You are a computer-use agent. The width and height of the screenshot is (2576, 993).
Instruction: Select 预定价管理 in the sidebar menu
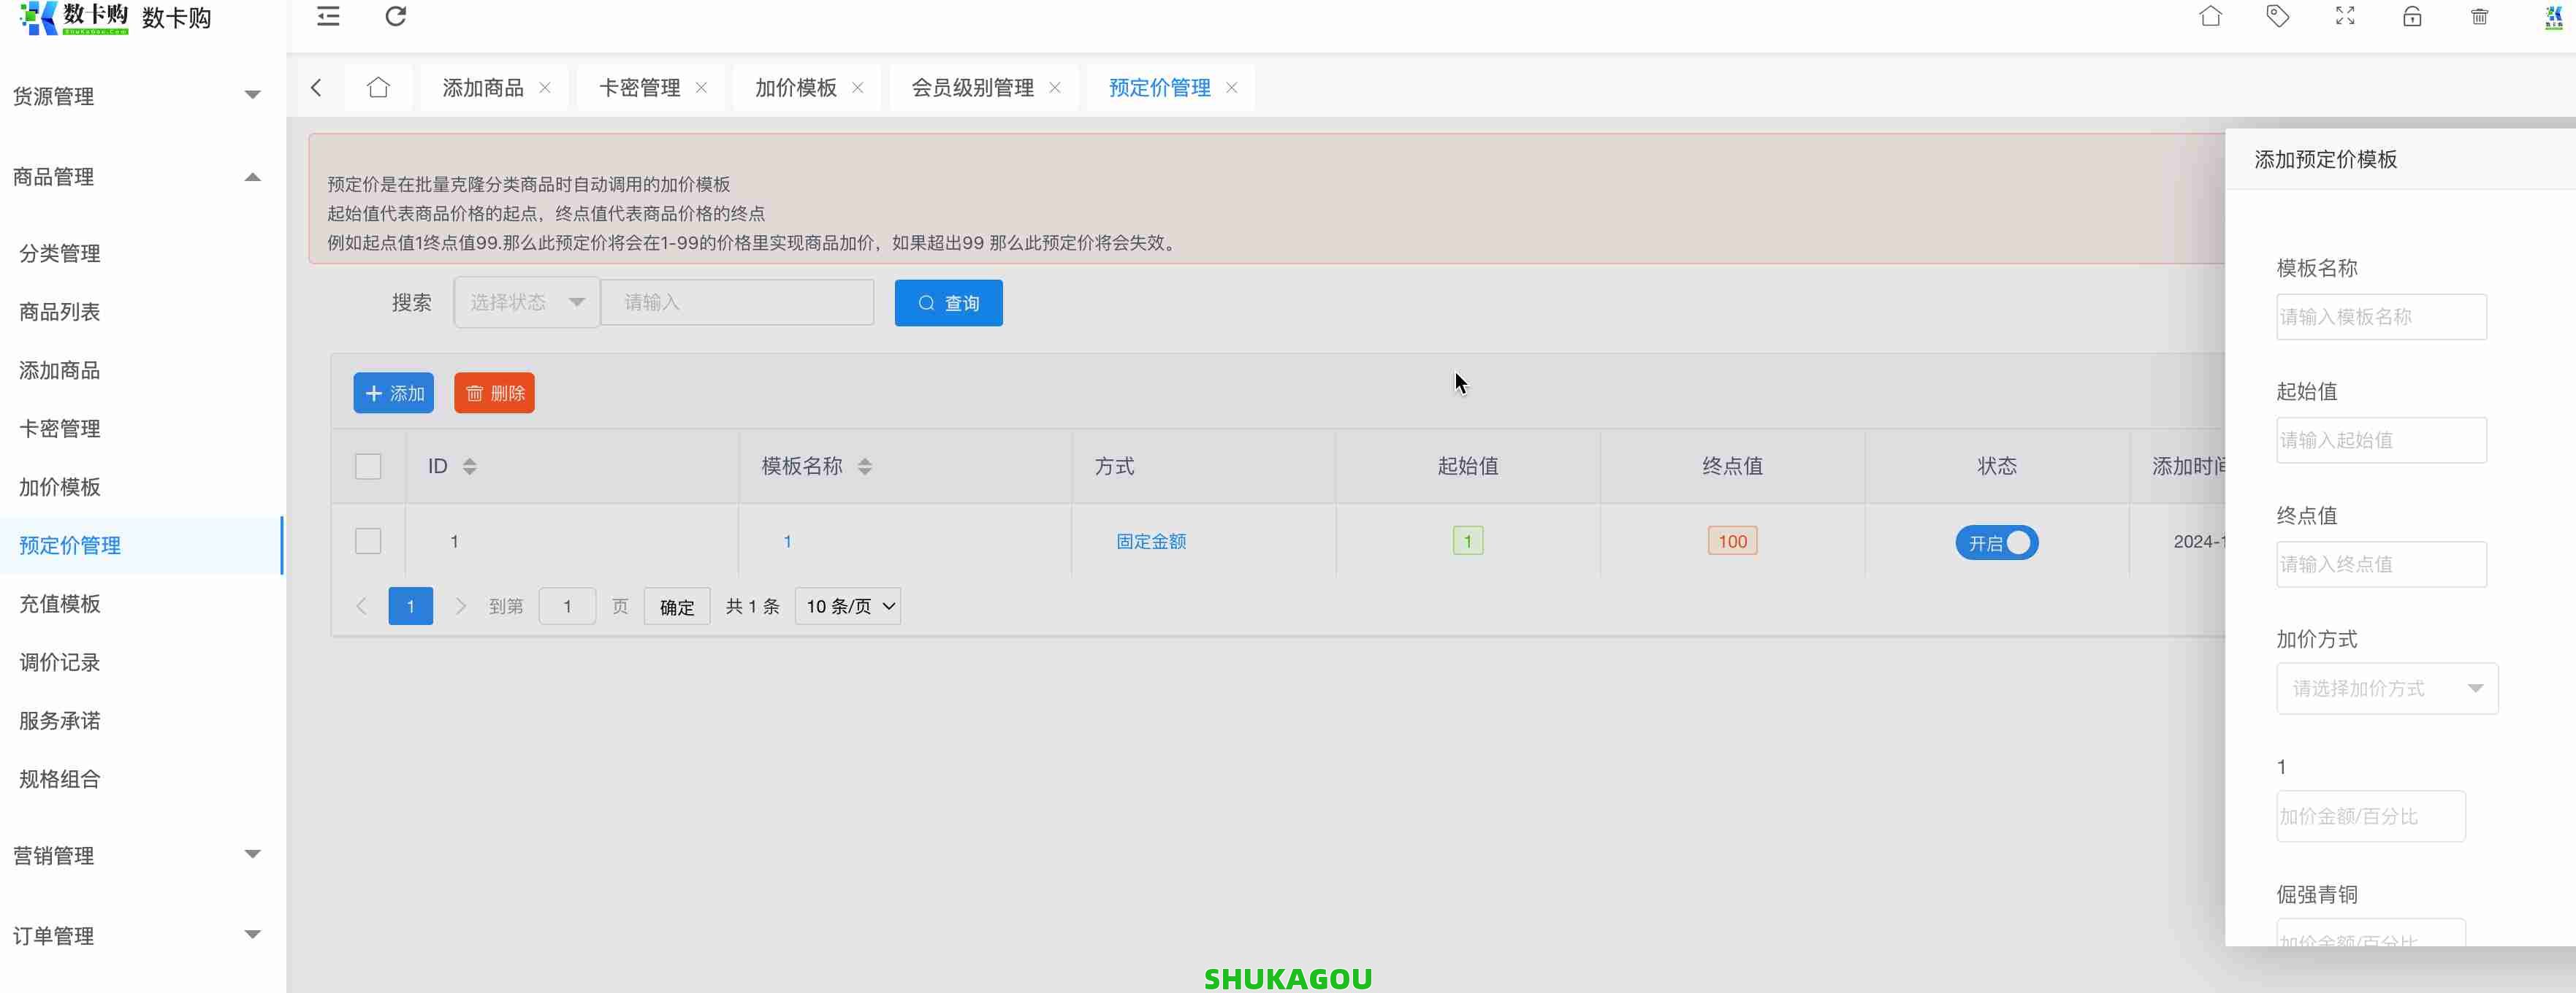click(69, 545)
